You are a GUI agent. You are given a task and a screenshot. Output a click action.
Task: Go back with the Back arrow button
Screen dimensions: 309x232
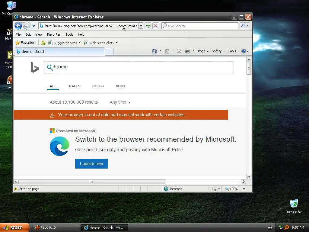pyautogui.click(x=18, y=26)
